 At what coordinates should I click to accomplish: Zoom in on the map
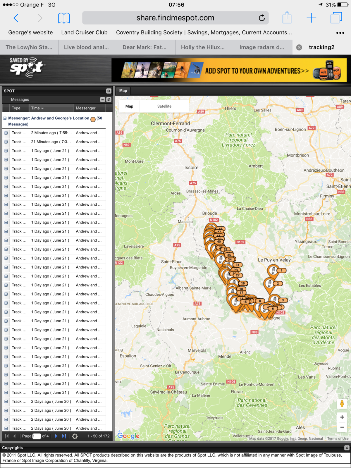coord(342,417)
